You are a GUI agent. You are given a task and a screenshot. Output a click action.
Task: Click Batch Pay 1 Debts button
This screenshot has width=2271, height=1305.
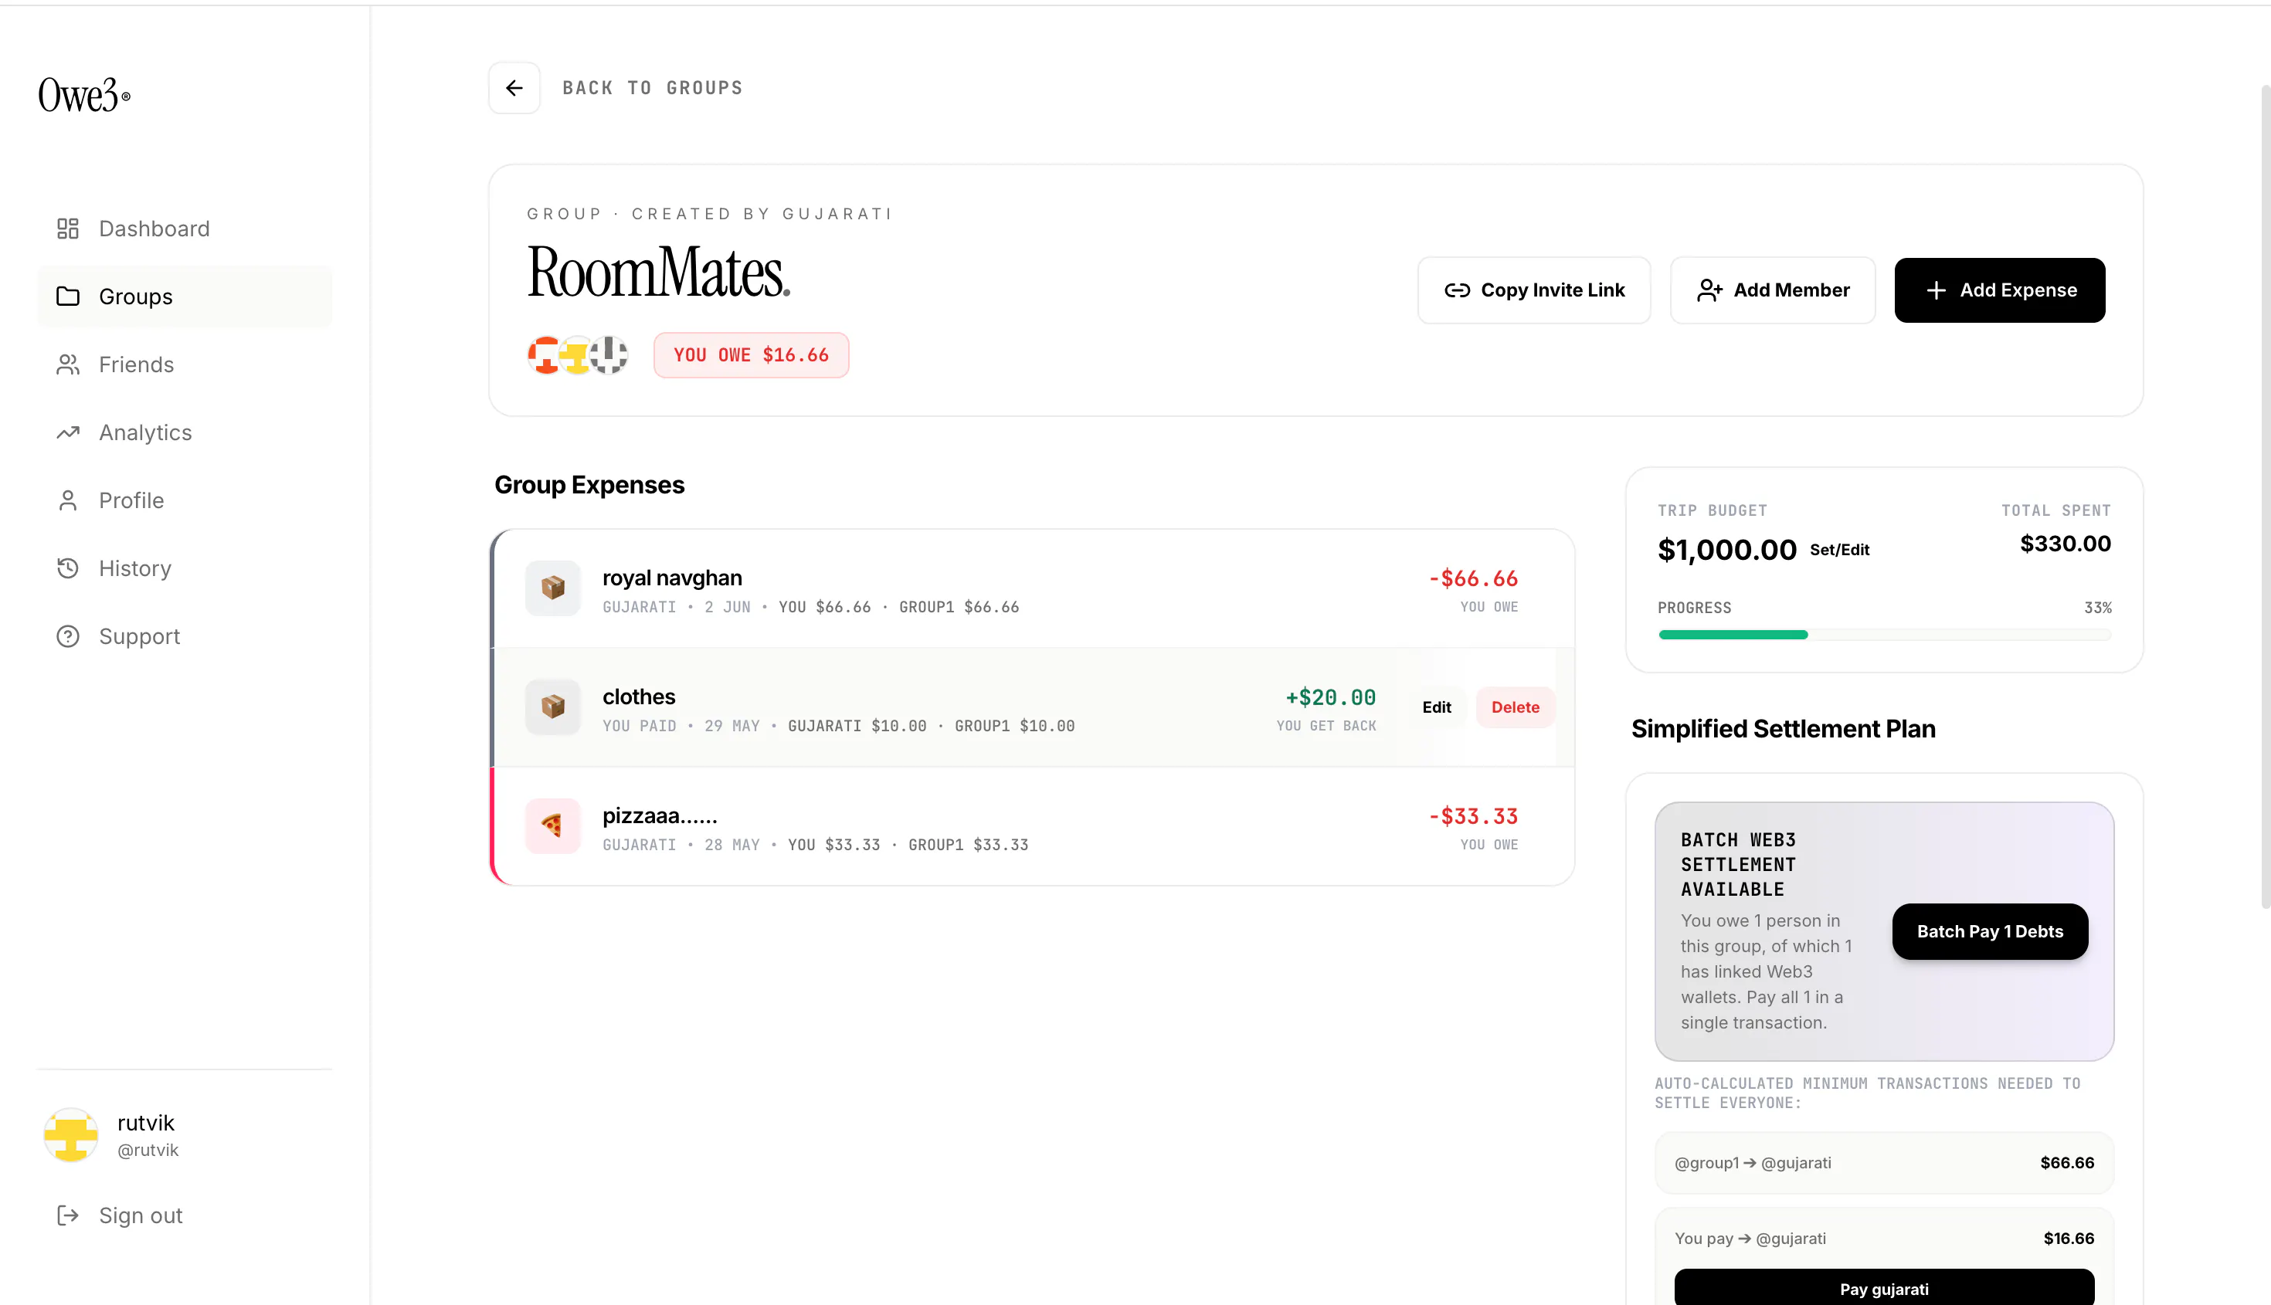tap(1990, 931)
